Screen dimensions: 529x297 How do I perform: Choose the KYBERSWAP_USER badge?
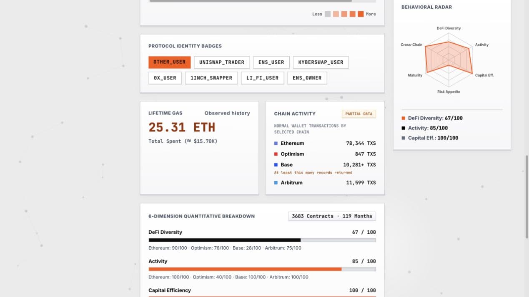(x=321, y=62)
